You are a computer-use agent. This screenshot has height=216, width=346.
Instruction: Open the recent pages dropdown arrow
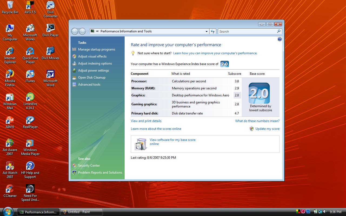click(88, 32)
